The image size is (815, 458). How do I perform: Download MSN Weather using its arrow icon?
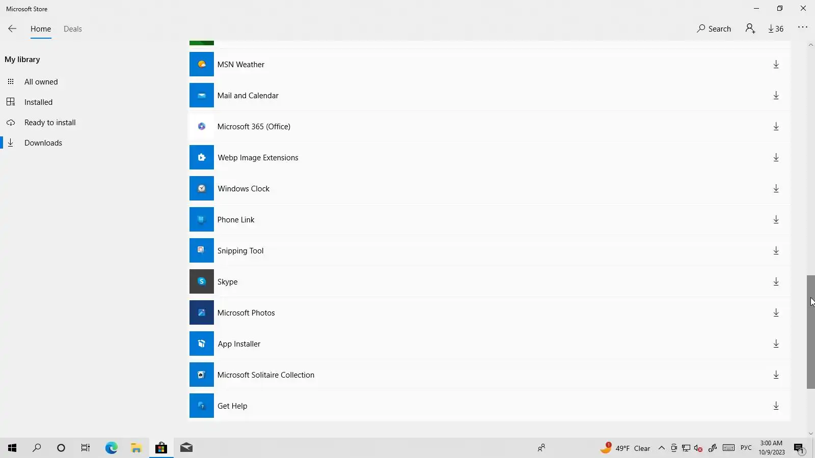(x=776, y=65)
